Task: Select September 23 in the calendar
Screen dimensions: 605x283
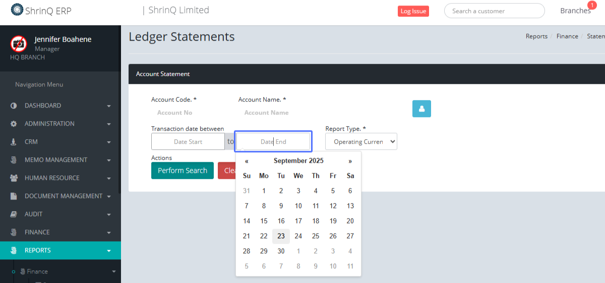Action: coord(281,236)
